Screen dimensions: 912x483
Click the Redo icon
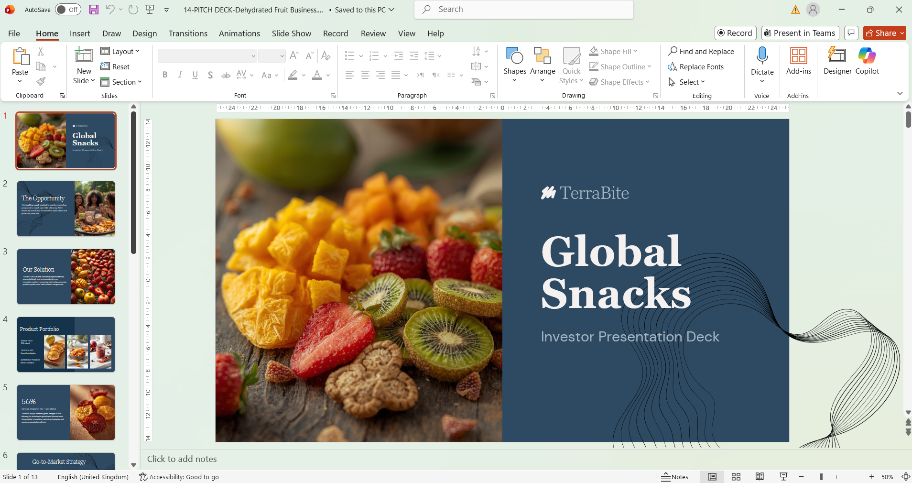133,10
